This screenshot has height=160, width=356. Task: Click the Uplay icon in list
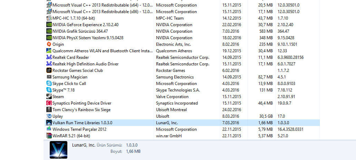49,116
